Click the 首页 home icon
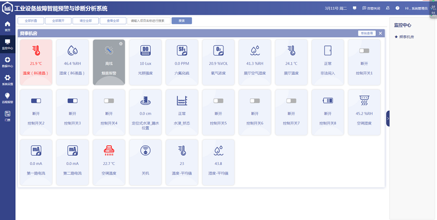The height and width of the screenshot is (220, 437). 7,26
